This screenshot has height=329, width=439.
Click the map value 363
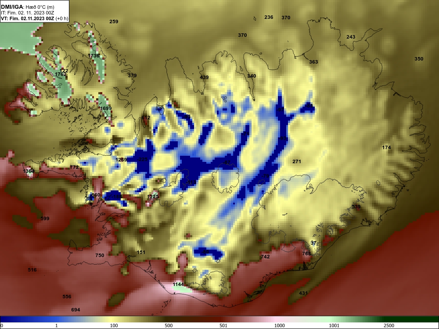pos(313,62)
